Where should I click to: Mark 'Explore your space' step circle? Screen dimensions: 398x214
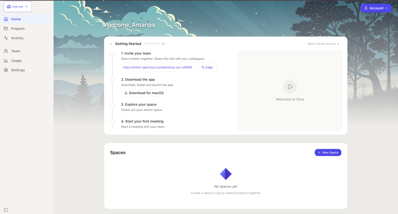click(x=112, y=105)
